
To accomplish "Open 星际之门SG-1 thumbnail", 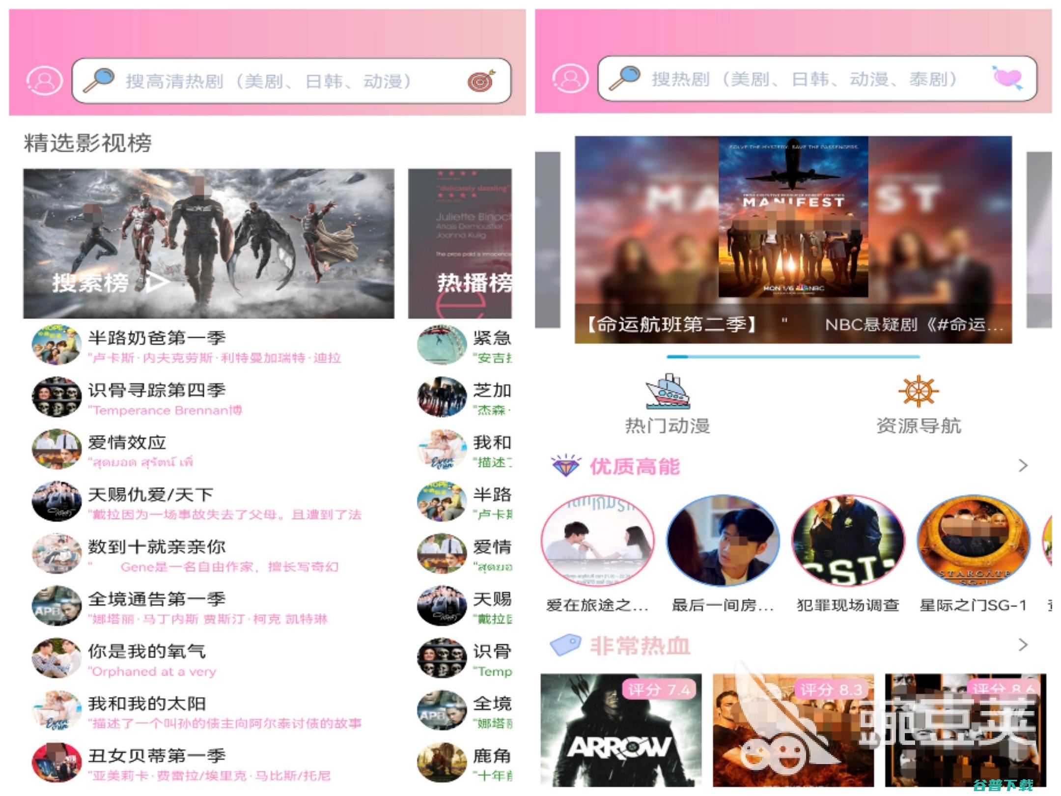I will pos(974,540).
